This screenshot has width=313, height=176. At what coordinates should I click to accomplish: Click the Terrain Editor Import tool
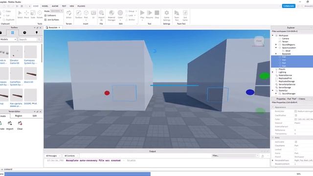click(10, 126)
